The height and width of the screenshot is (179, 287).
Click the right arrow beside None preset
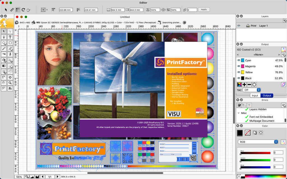pos(279,55)
